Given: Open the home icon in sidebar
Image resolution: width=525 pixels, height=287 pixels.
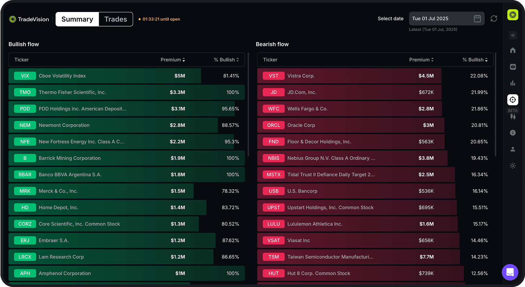Looking at the screenshot, I should pos(513,50).
